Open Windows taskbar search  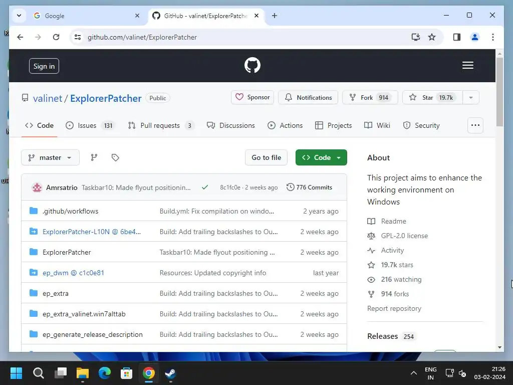coord(38,373)
